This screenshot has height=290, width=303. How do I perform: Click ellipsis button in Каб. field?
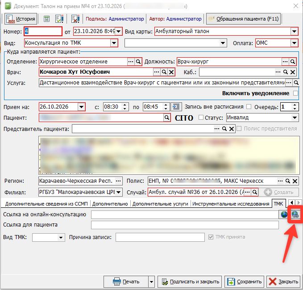[x=278, y=72]
